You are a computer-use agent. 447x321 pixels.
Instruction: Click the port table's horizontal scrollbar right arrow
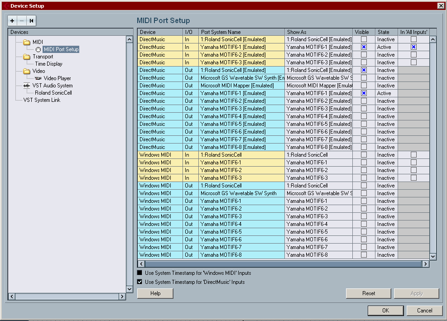click(425, 264)
